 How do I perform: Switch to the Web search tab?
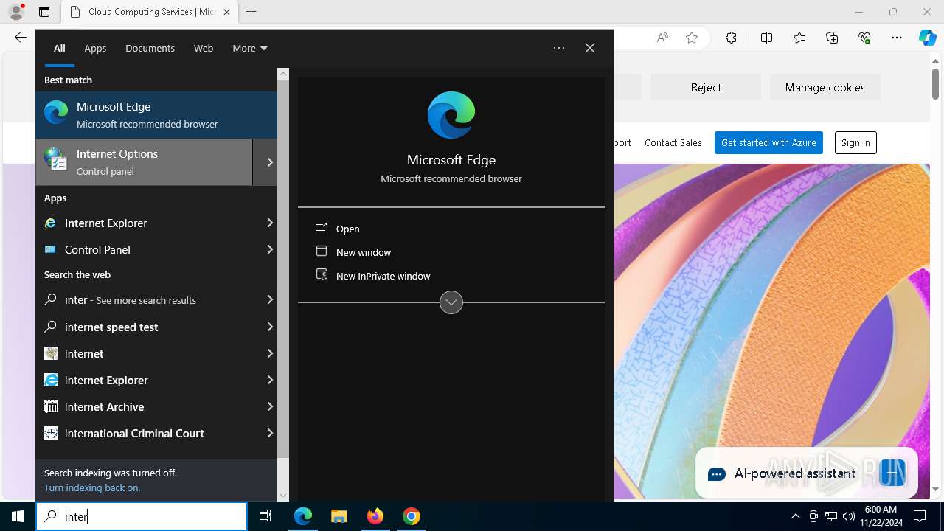point(204,48)
